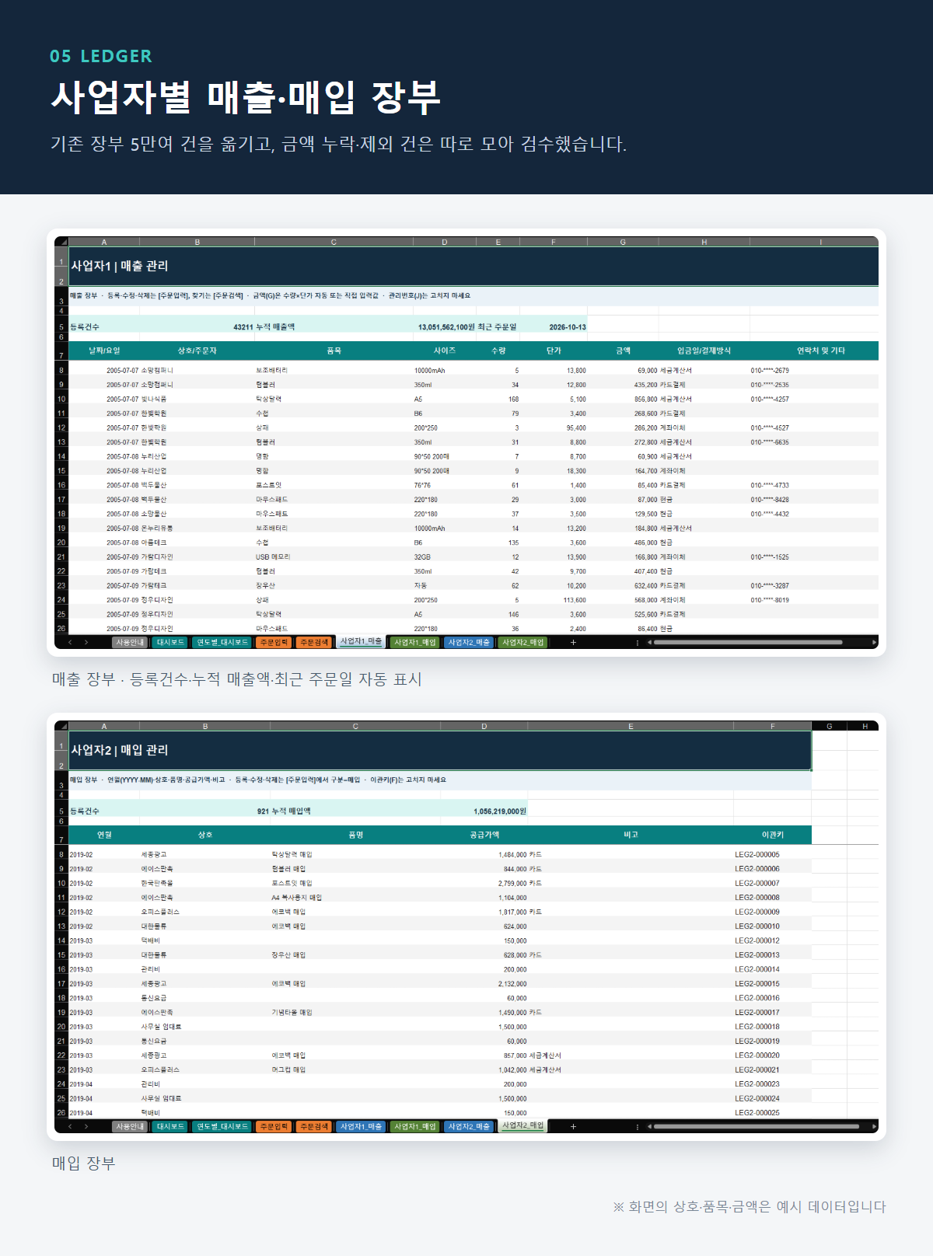Open 사업자1_매출 tab in 매입 관리 spreadsheet
This screenshot has height=1256, width=933.
point(362,1126)
